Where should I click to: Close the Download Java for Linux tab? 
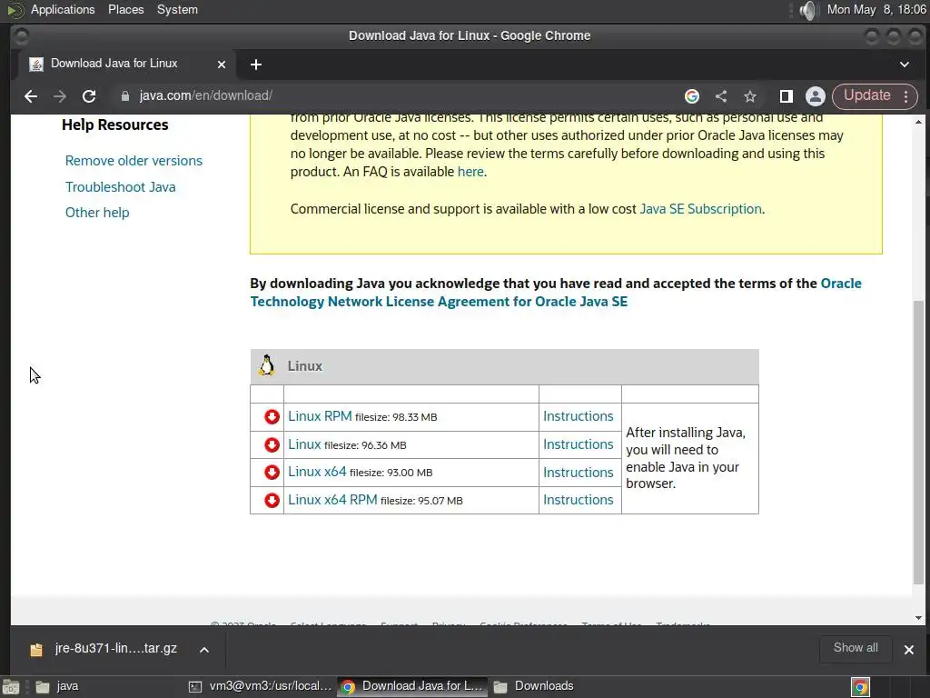point(222,65)
